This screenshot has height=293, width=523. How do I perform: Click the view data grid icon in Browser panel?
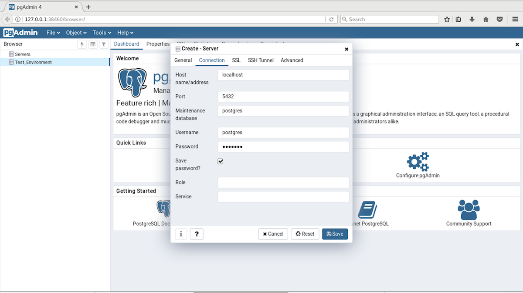(93, 44)
